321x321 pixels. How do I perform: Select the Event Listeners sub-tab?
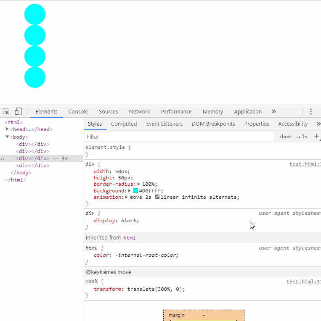[x=164, y=124]
